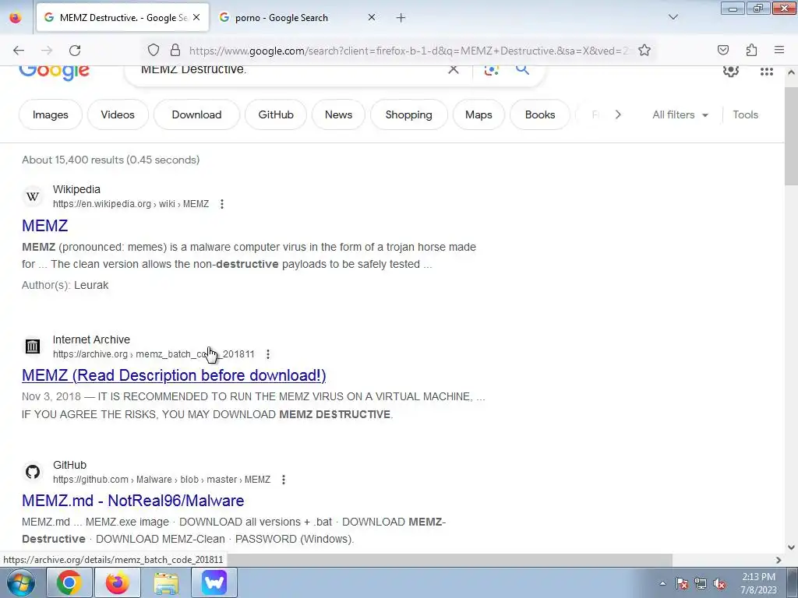Open tracking protection shield icon
This screenshot has width=798, height=598.
coord(154,51)
